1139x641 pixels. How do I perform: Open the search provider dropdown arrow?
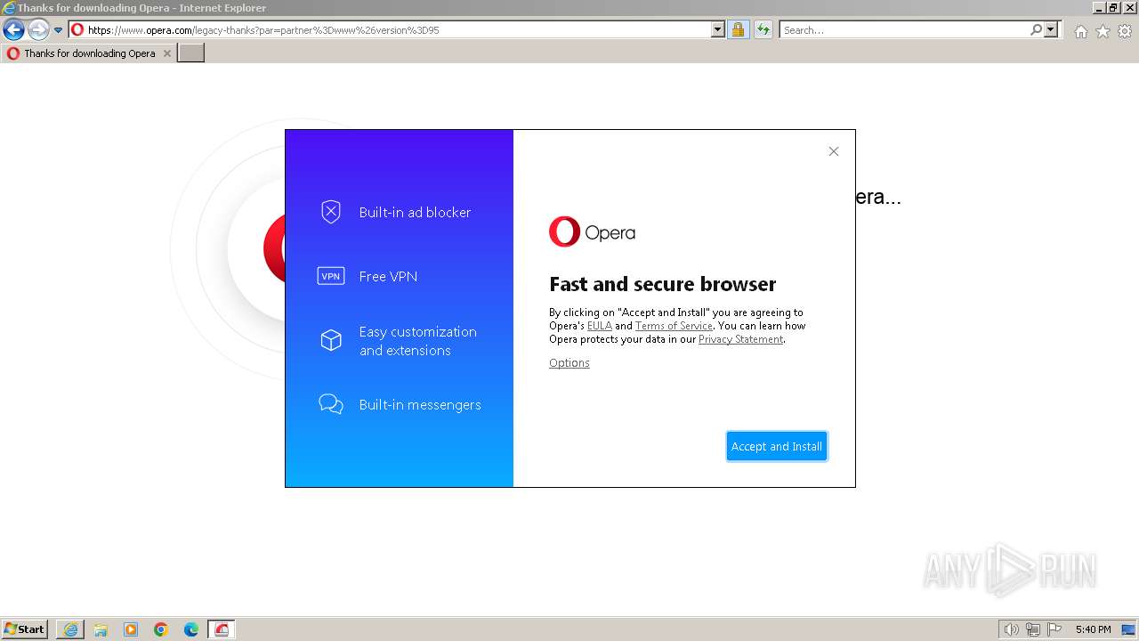(1051, 29)
